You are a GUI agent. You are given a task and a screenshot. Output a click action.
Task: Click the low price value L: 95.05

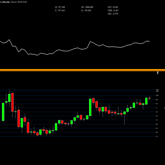pyautogui.click(x=86, y=11)
